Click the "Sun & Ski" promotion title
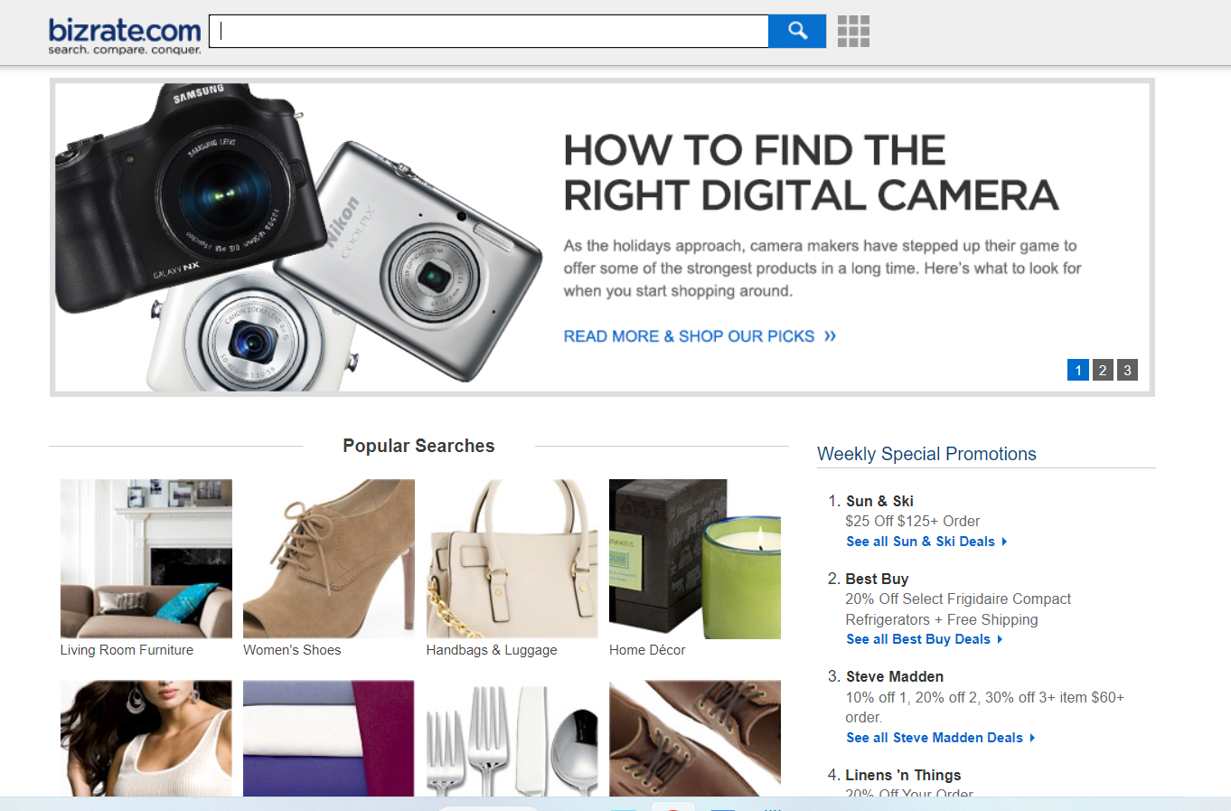 (x=879, y=501)
